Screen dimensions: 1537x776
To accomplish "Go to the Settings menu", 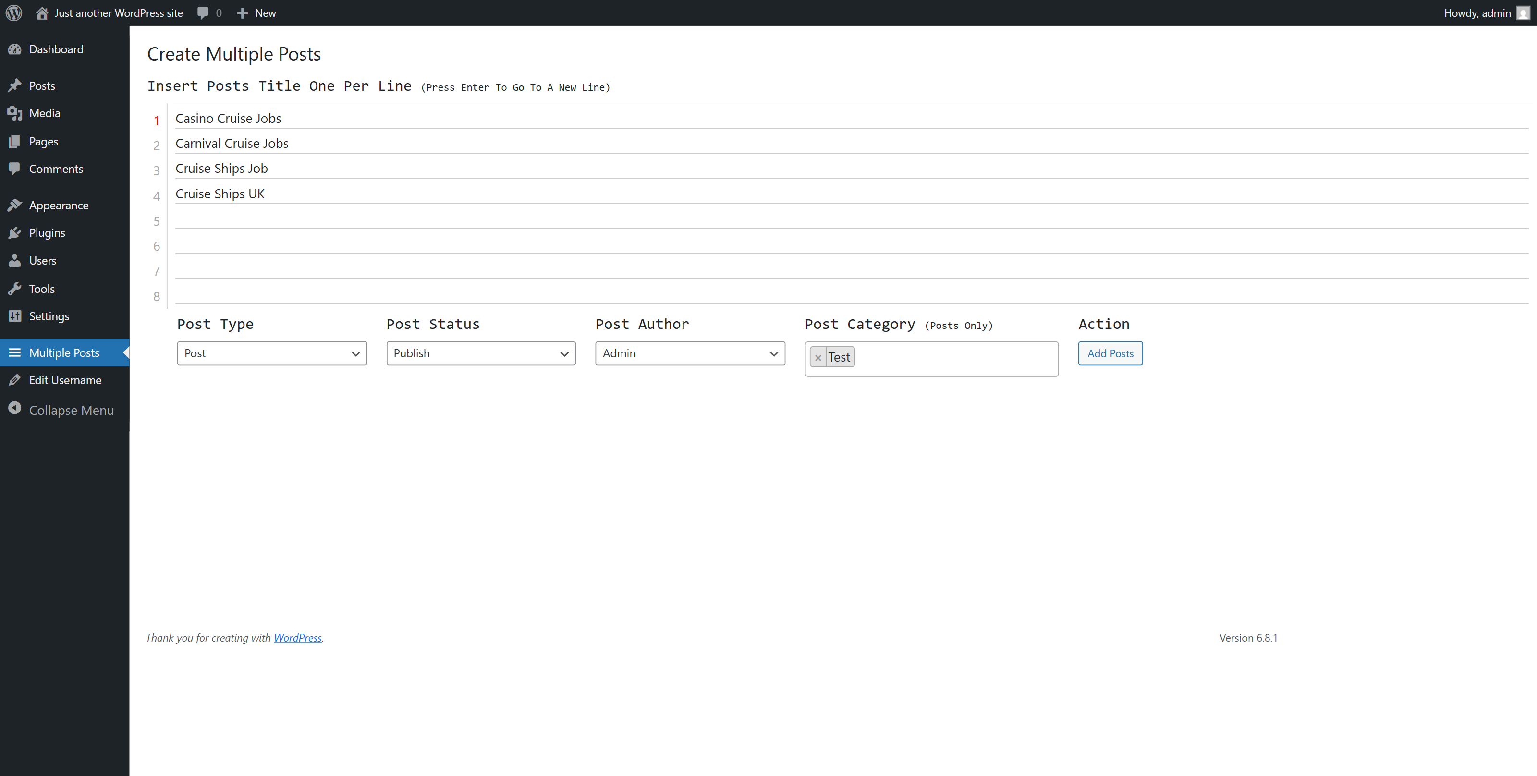I will [x=49, y=316].
